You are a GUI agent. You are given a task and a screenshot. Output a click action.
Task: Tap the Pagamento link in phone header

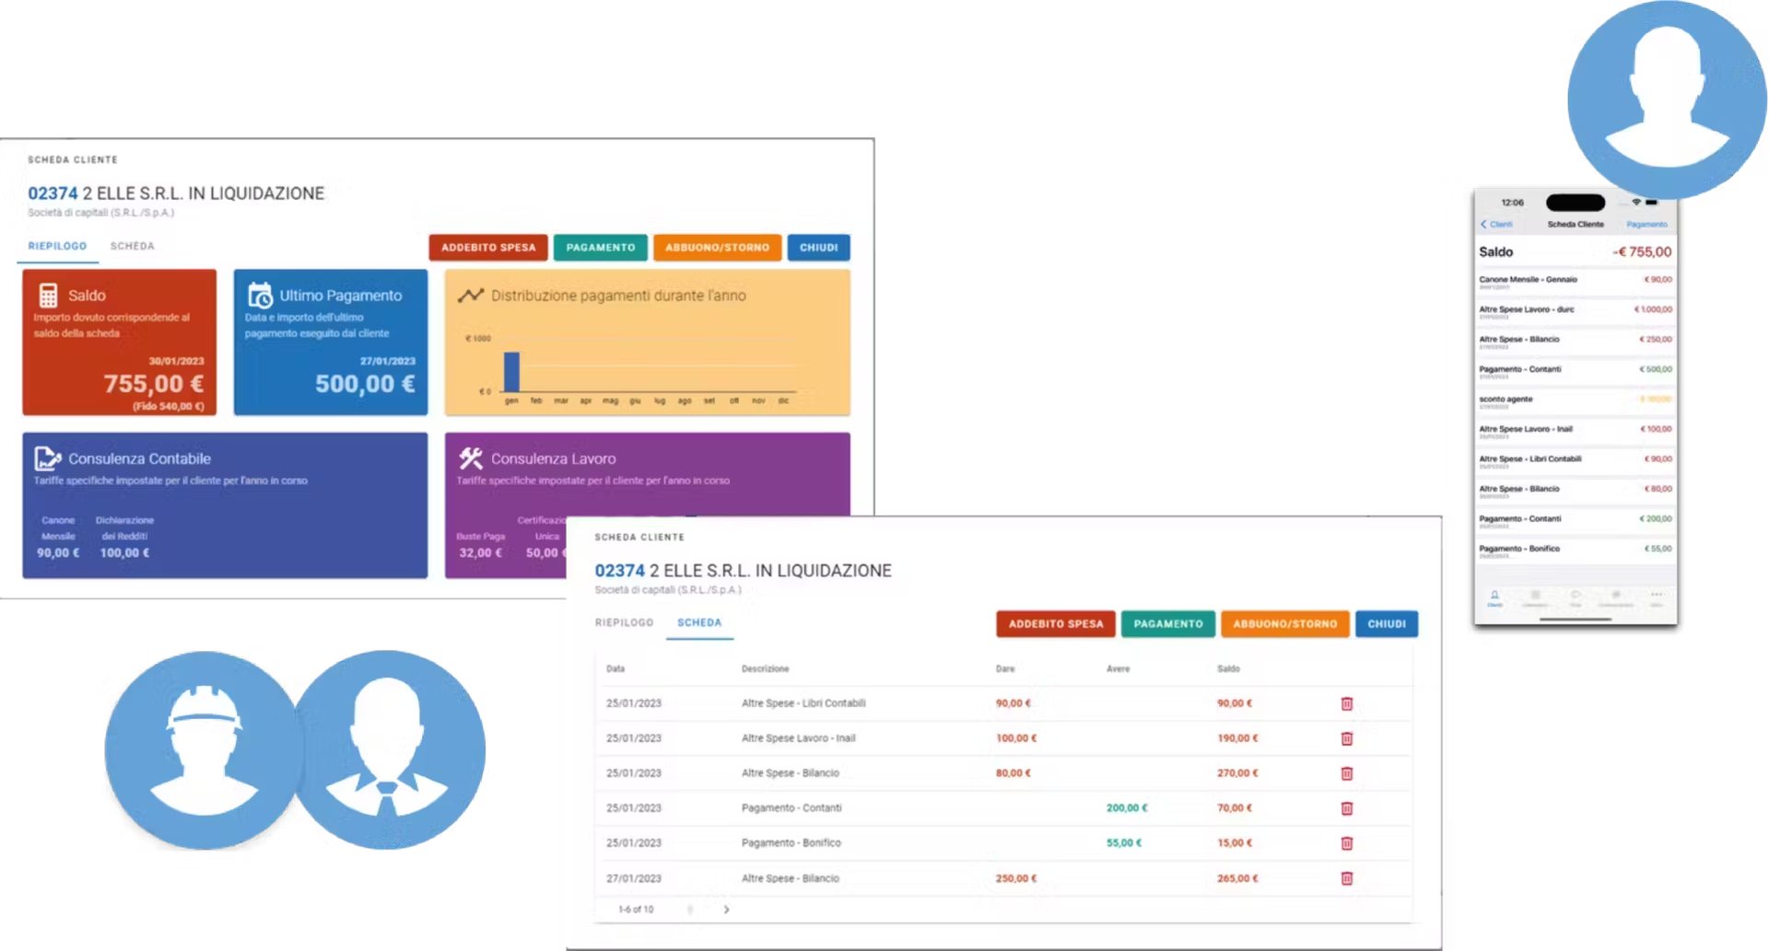click(1646, 224)
